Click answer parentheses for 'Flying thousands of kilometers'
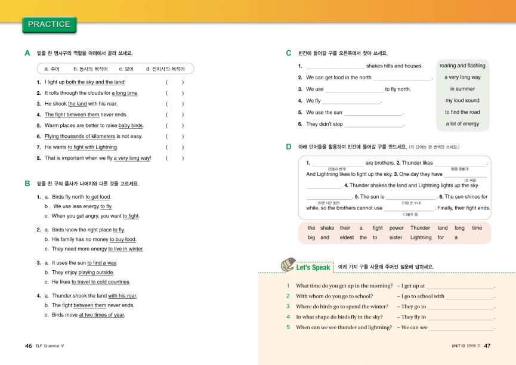The height and width of the screenshot is (365, 516). pyautogui.click(x=174, y=137)
